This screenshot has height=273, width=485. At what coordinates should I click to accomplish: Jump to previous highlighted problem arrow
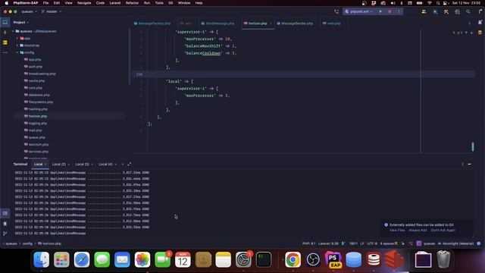467,33
